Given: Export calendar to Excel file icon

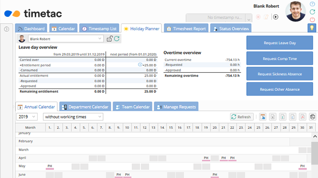Looking at the screenshot, I should click(273, 117).
